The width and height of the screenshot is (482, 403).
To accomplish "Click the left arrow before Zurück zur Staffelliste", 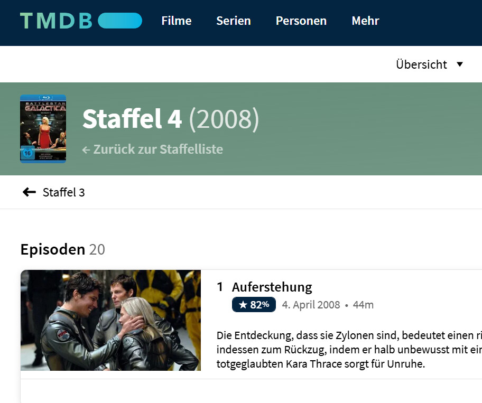I will 86,150.
